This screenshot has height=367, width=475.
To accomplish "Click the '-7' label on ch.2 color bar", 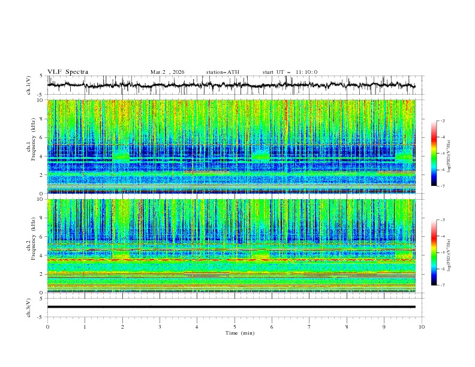I will 442,285.
